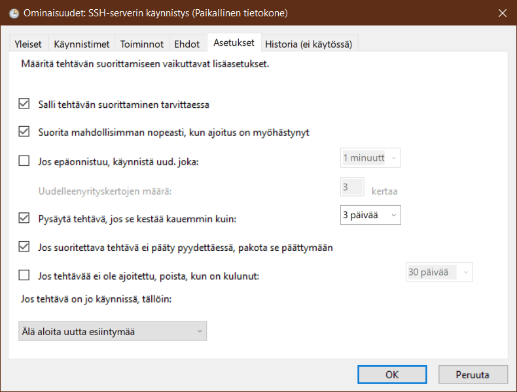The image size is (517, 392).
Task: Toggle 'Suorita mahdollisimman nopeasti' checkbox
Action: (x=25, y=132)
